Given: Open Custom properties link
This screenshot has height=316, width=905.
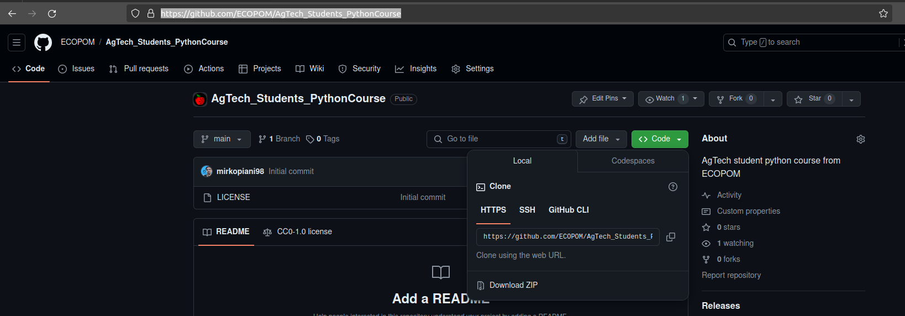Looking at the screenshot, I should pyautogui.click(x=749, y=211).
